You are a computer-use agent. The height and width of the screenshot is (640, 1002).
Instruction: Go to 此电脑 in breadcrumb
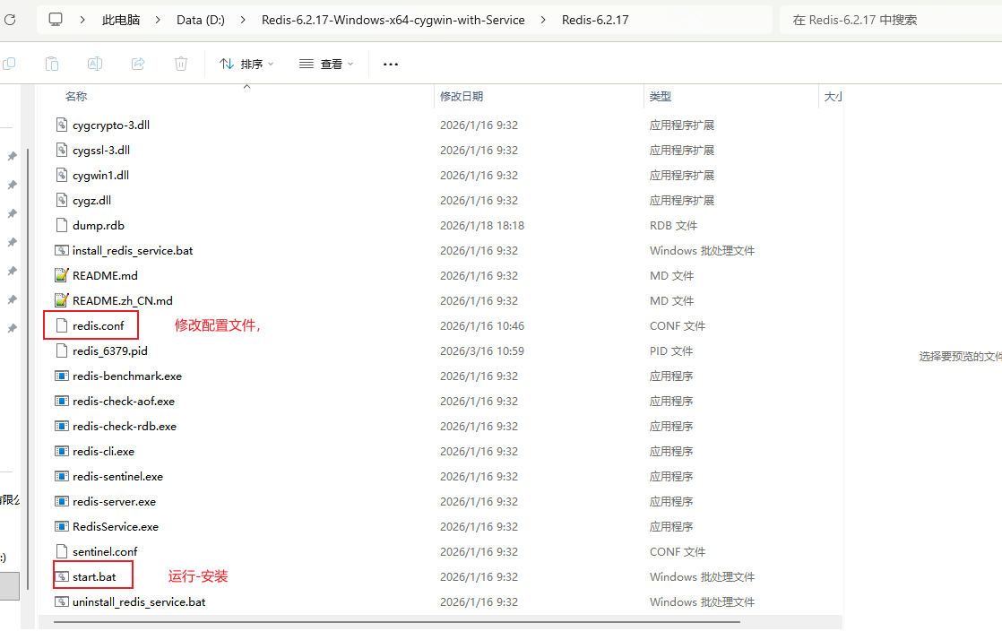tap(121, 20)
